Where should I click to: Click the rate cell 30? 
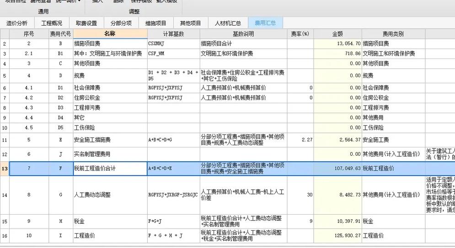click(x=300, y=195)
